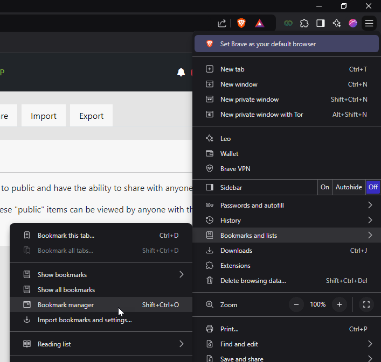Expand Reading list submenu arrow
The height and width of the screenshot is (362, 381).
click(x=181, y=344)
